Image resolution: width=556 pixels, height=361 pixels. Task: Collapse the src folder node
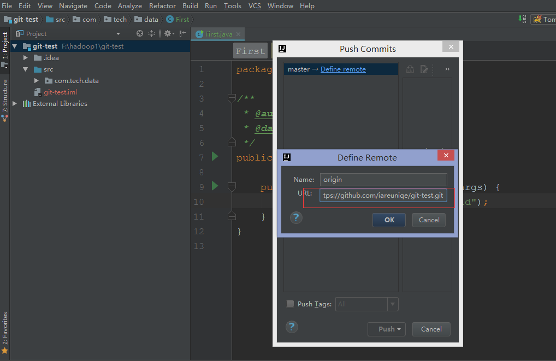click(x=26, y=69)
